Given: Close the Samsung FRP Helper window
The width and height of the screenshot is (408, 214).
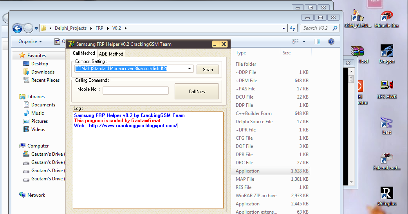Looking at the screenshot, I should click(x=224, y=44).
